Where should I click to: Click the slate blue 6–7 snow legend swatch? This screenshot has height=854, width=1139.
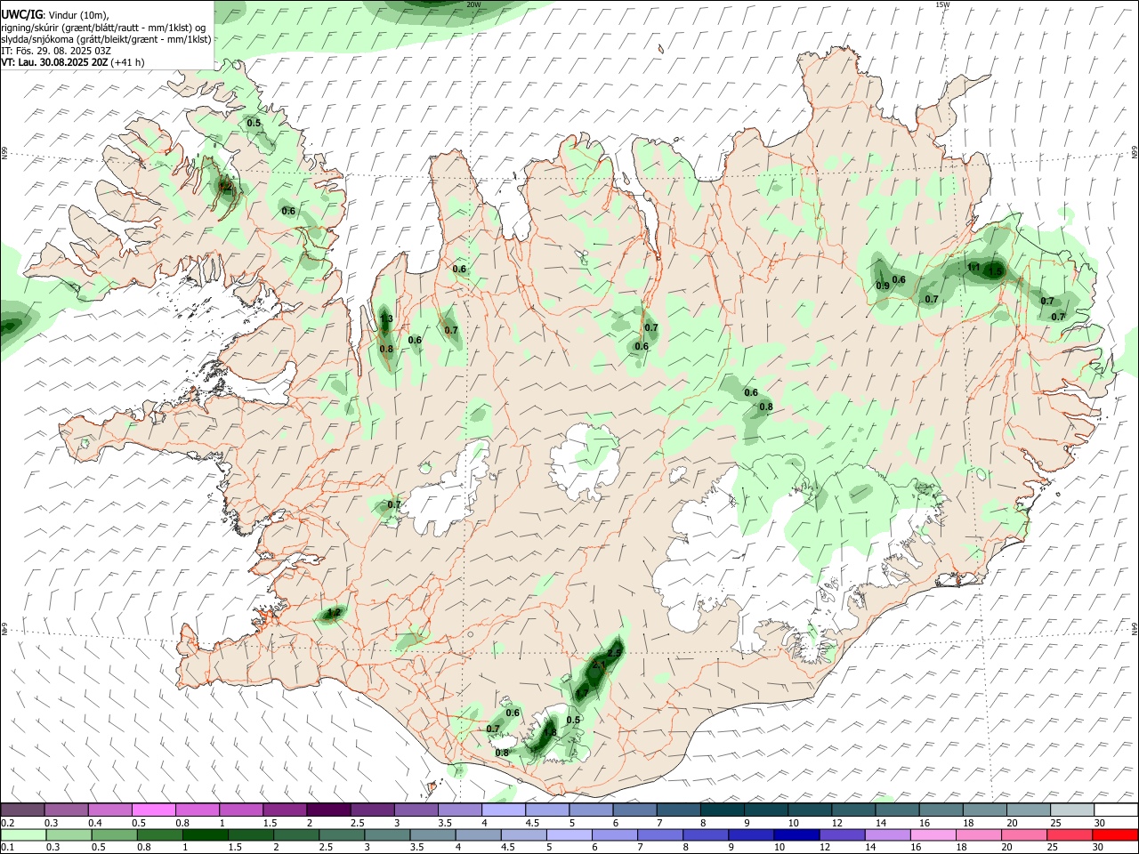(634, 810)
